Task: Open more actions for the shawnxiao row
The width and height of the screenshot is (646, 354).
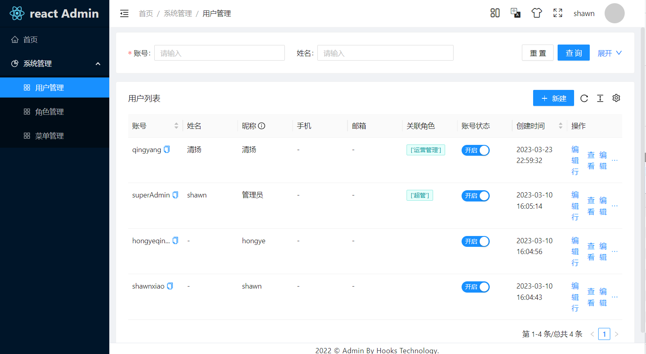Action: pyautogui.click(x=615, y=297)
